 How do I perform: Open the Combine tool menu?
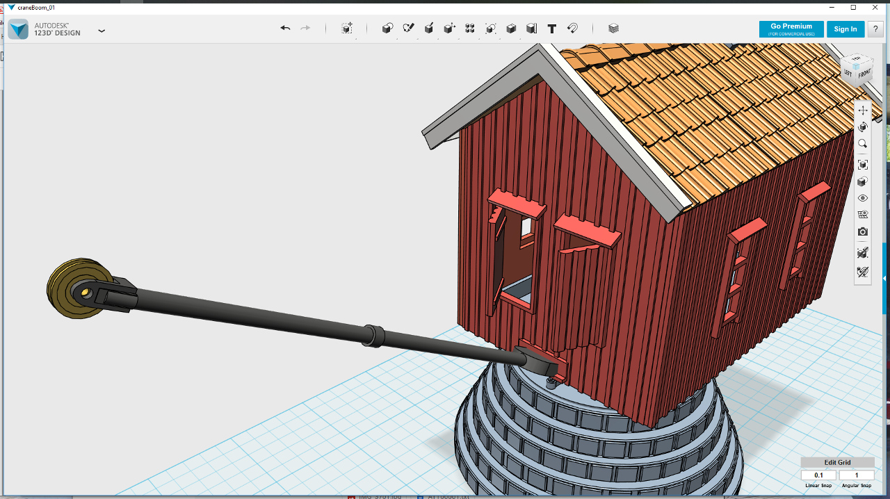coord(511,28)
